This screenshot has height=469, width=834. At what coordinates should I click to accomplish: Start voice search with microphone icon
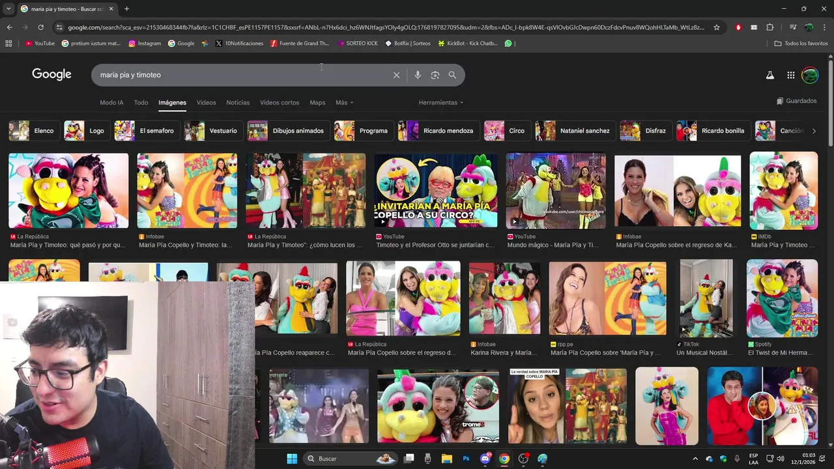[418, 75]
